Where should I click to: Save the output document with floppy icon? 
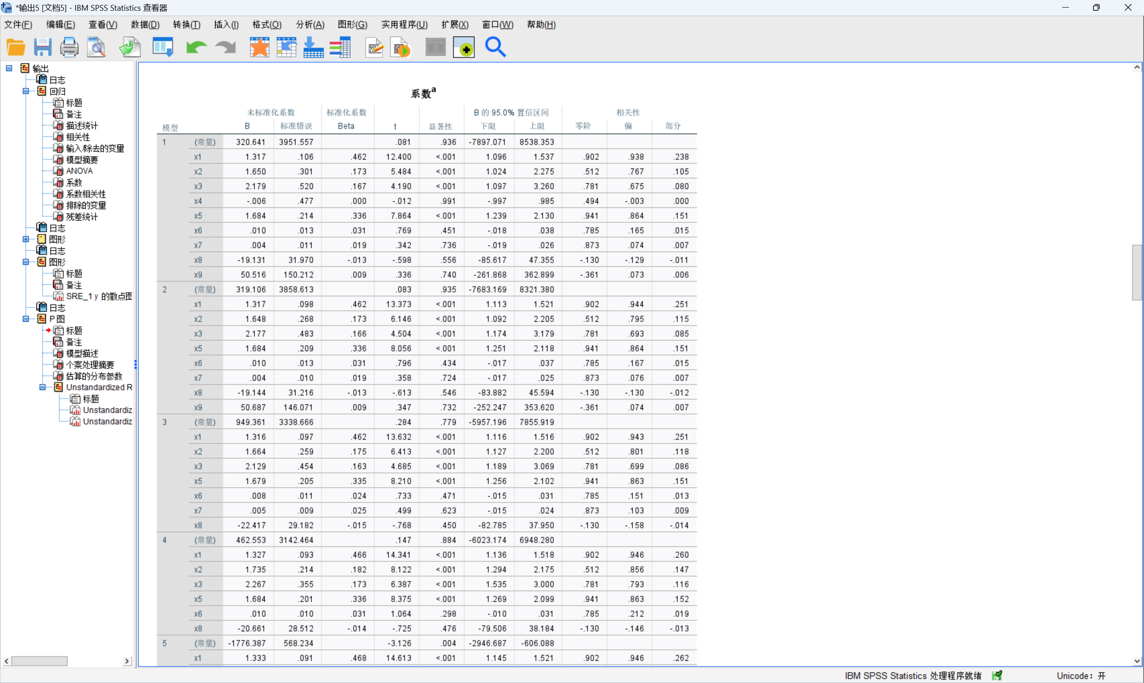tap(42, 47)
